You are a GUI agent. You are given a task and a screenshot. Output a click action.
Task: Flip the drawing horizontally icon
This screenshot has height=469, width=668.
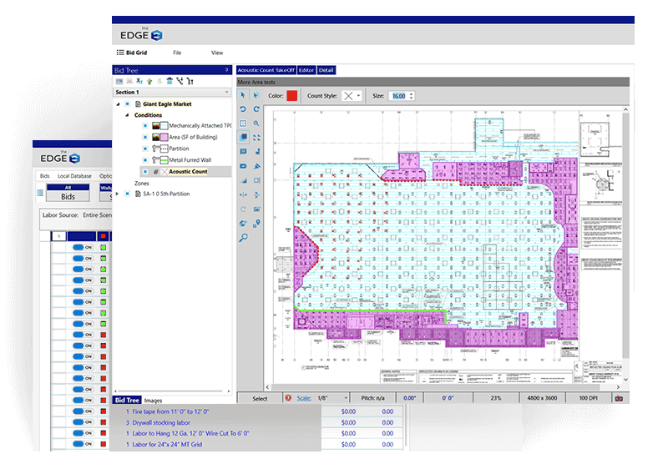pos(243,195)
